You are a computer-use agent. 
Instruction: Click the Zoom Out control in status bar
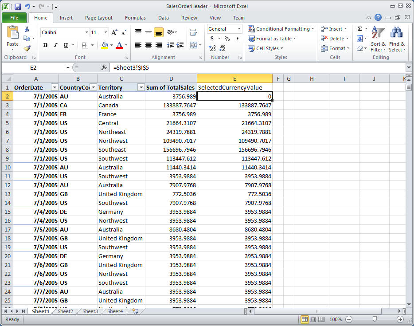[349, 319]
